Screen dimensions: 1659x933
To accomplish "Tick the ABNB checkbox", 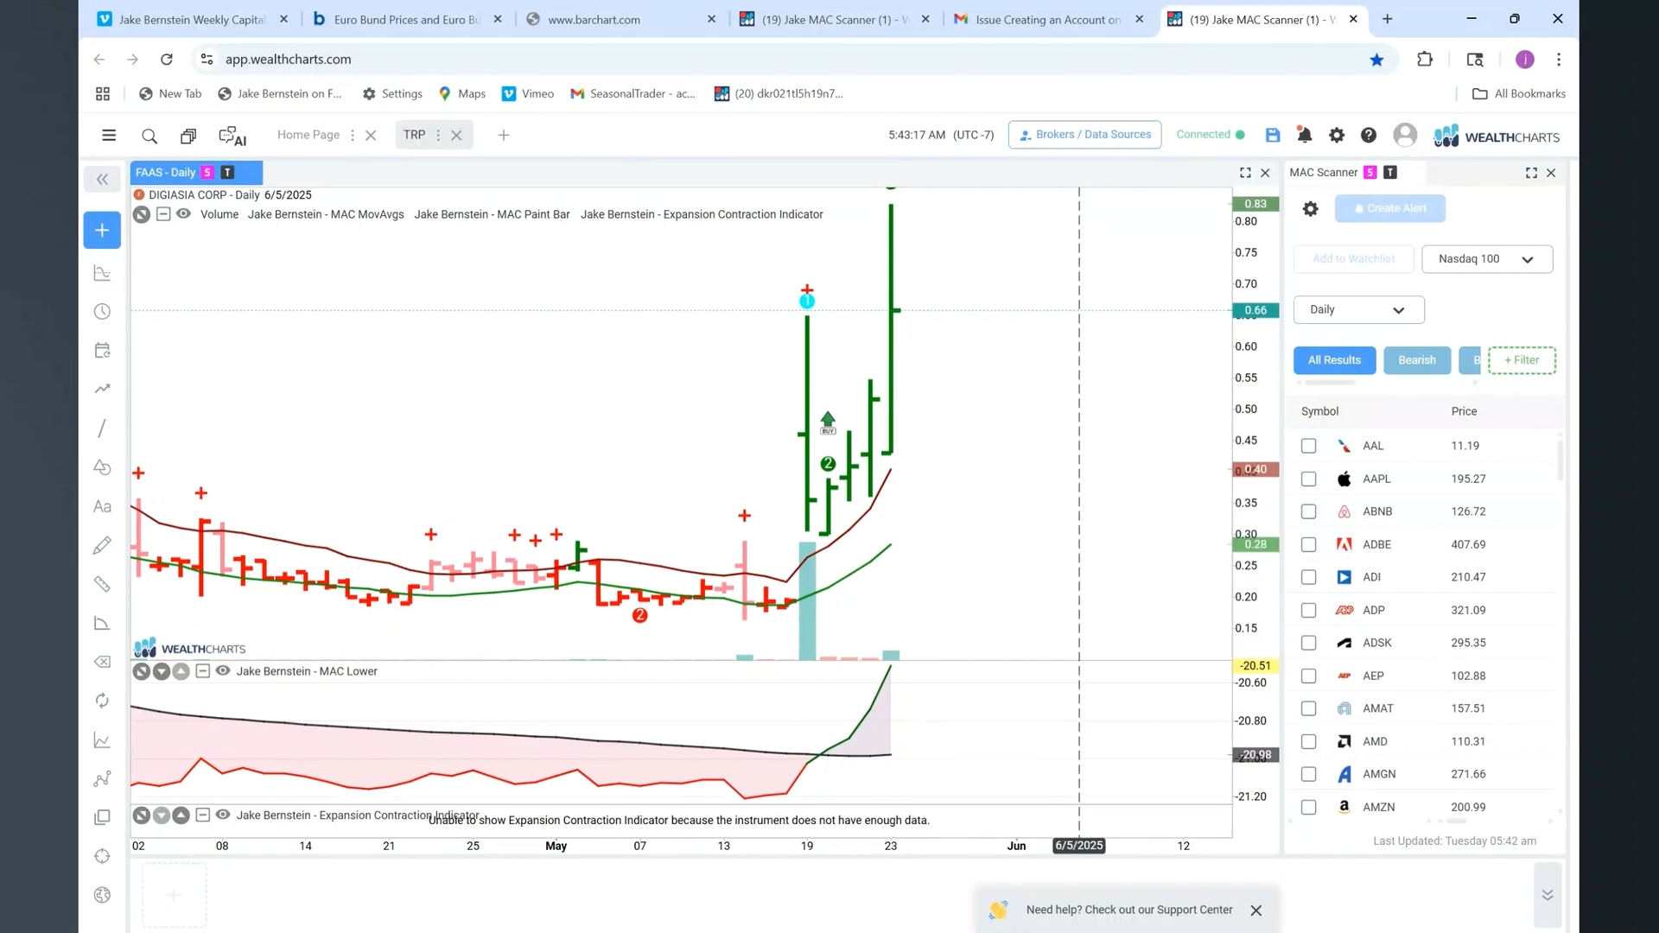I will pyautogui.click(x=1308, y=511).
